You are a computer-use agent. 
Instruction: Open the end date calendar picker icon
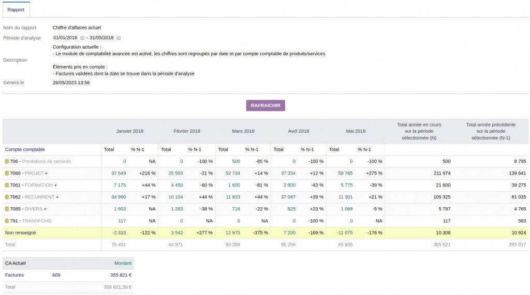point(119,38)
